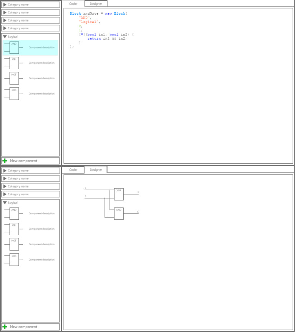Switch to the Designer tab above the code editor
This screenshot has height=332, width=295.
96,3
